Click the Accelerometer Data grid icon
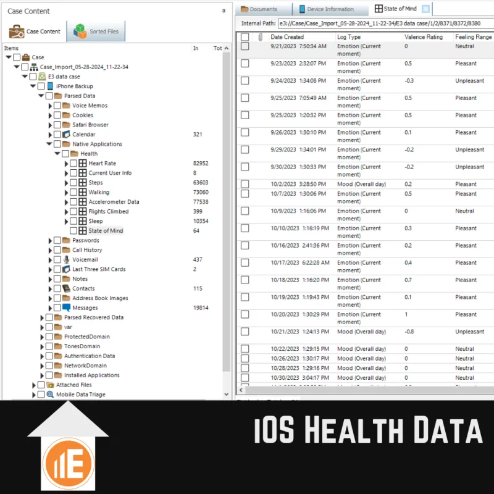Screen dimensions: 494x494 [x=83, y=202]
